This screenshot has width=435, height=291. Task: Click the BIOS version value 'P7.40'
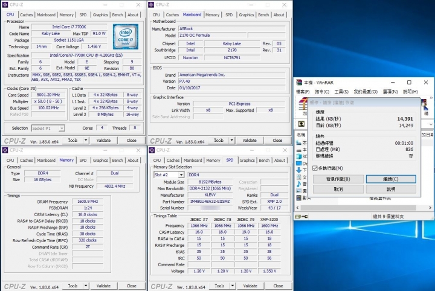coord(231,82)
